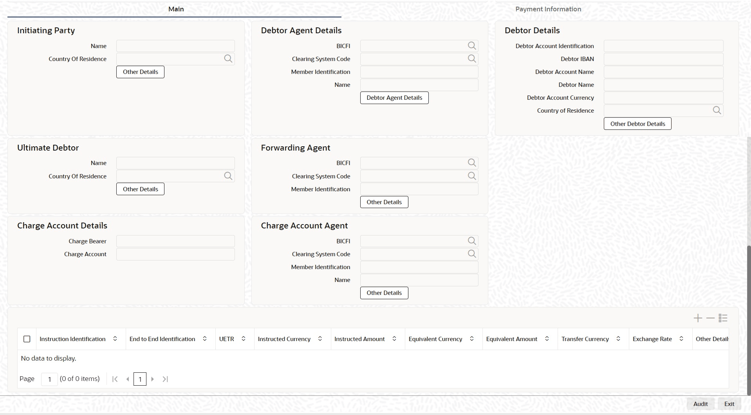Open lookup for Charge Account Agent BICFI
This screenshot has width=751, height=415.
tap(472, 241)
